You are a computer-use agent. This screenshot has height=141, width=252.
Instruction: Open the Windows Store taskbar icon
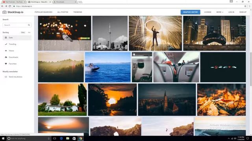point(74,138)
